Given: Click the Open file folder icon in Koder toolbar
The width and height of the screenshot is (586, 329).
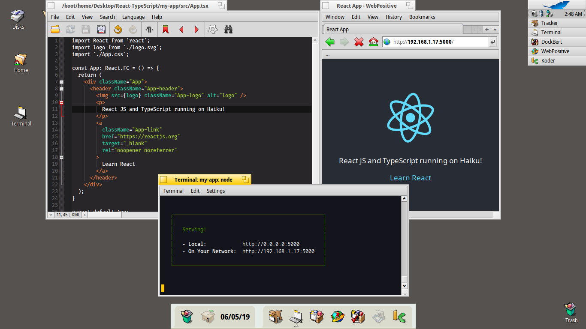Looking at the screenshot, I should pyautogui.click(x=55, y=30).
